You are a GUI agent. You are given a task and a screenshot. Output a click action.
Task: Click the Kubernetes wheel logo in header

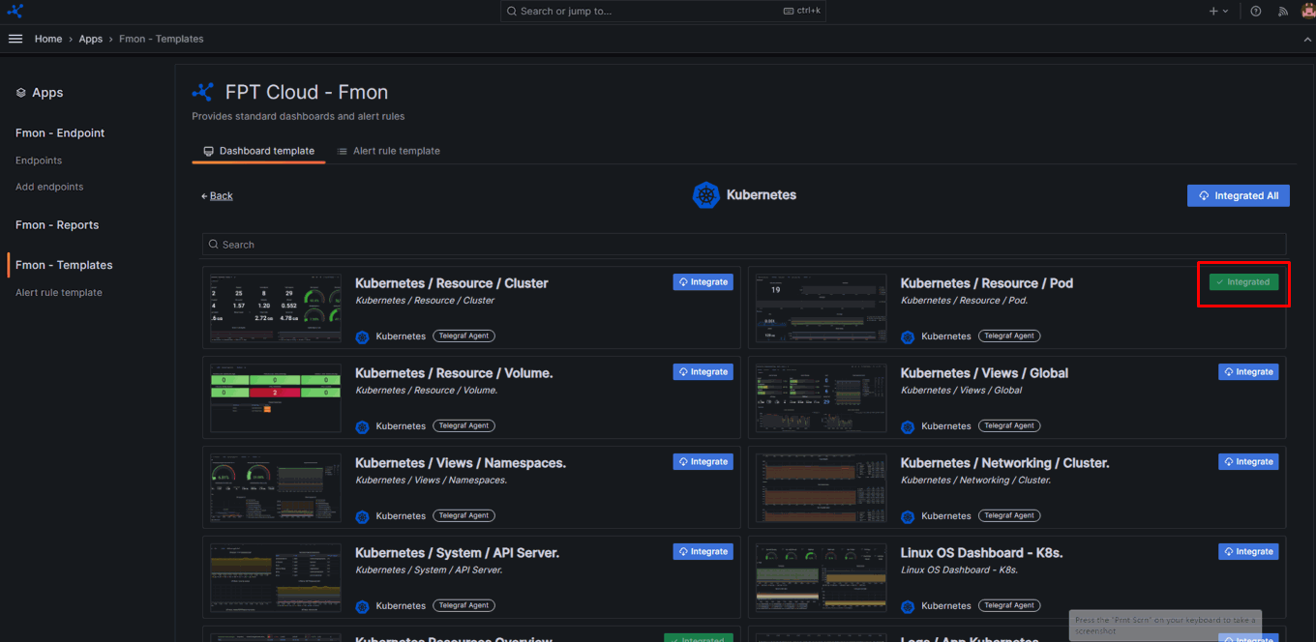click(706, 195)
